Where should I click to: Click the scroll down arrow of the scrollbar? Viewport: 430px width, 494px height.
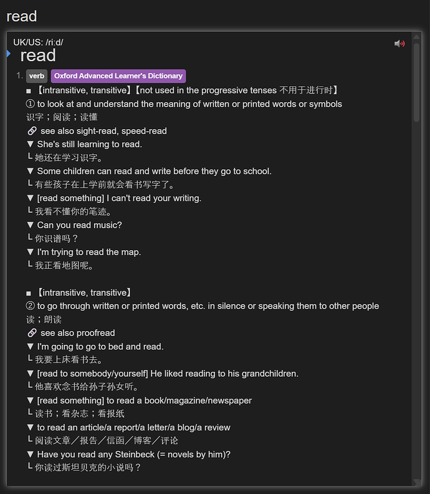tap(416, 482)
